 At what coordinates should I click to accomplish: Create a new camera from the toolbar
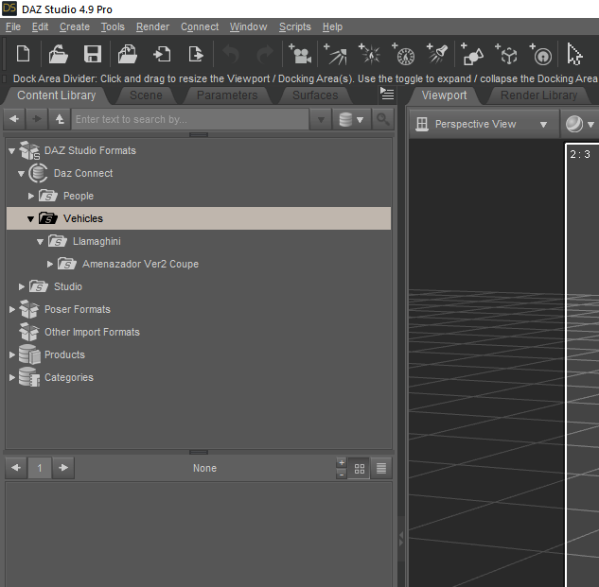coord(301,54)
